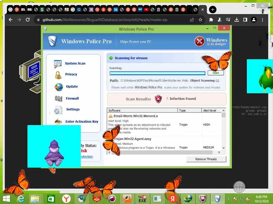
Task: Click the scroll left arrow in results list
Action: click(109, 152)
